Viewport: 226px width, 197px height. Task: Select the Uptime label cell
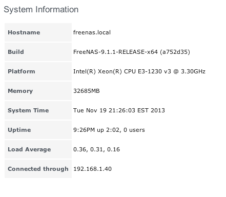tap(38, 130)
